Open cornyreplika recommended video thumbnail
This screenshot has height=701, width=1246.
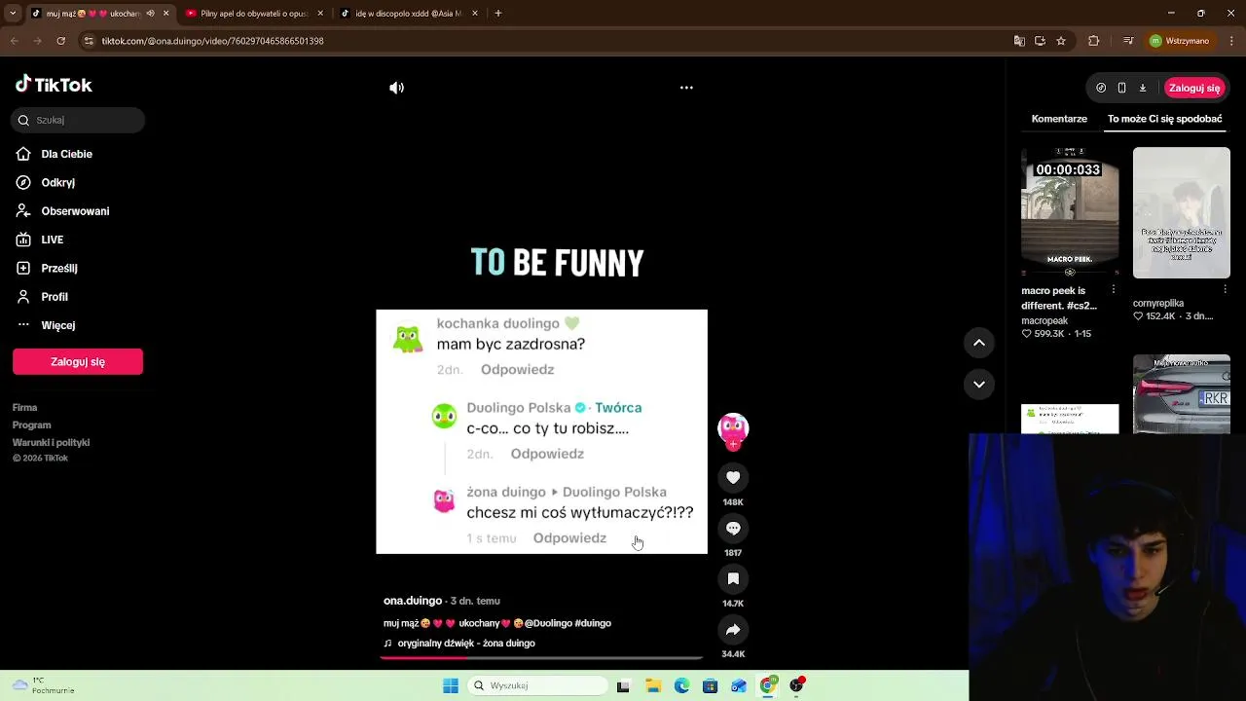[1182, 212]
